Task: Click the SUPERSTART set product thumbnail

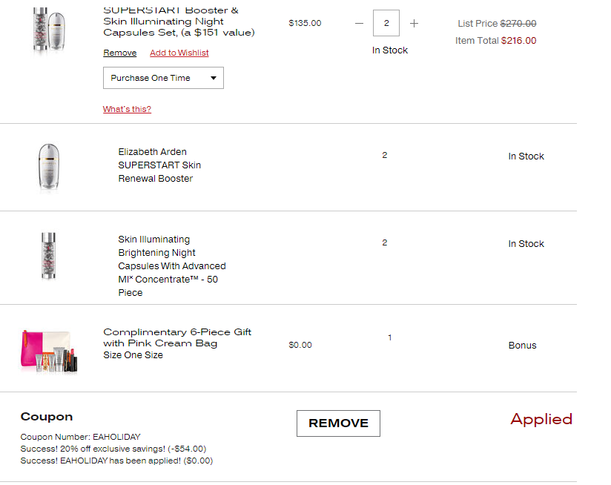Action: (49, 30)
